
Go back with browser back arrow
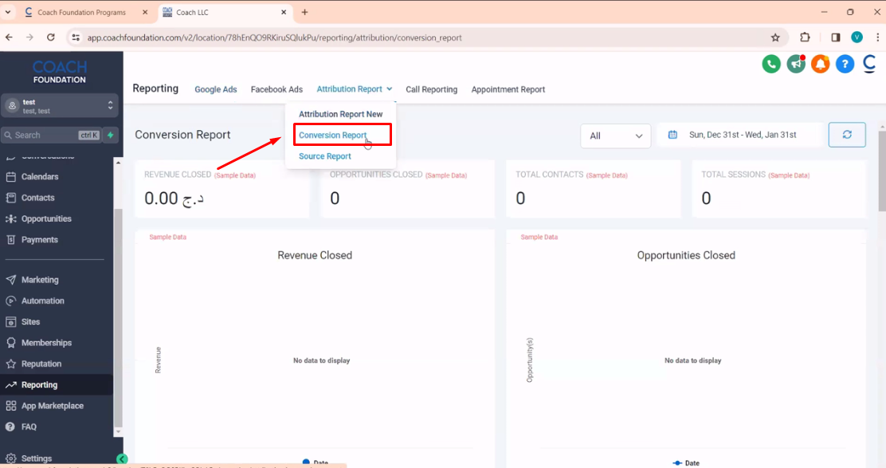[9, 37]
